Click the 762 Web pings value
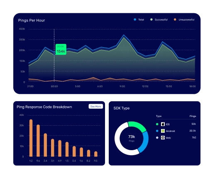This screenshot has height=185, width=215. pyautogui.click(x=194, y=137)
